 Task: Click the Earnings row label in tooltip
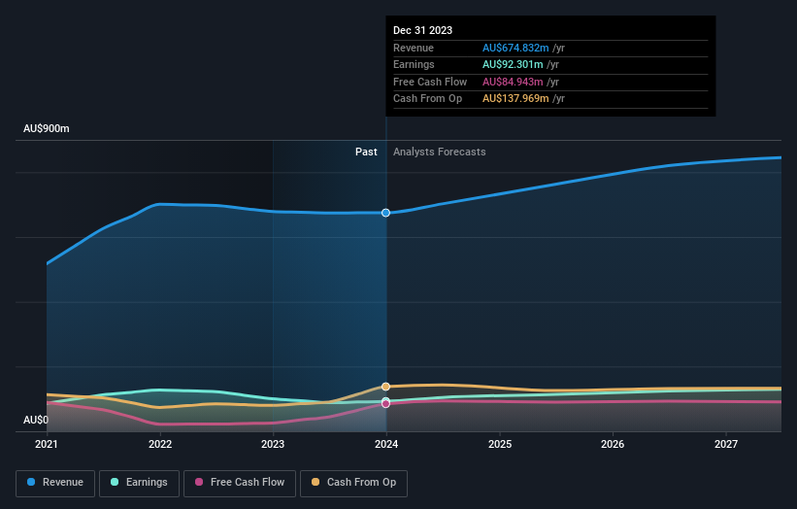coord(414,64)
